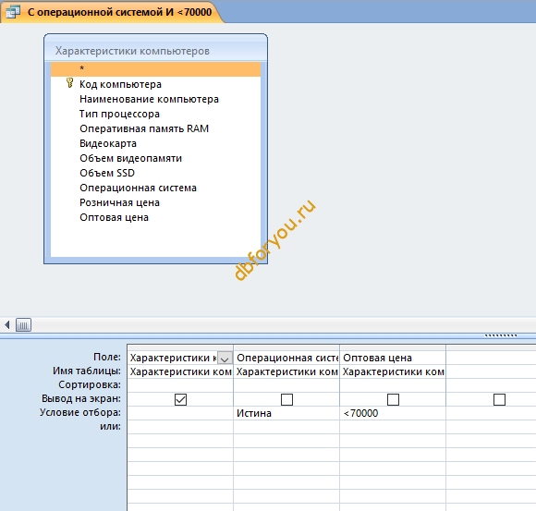Check Вывод на экран for Операционная система column
Image resolution: width=536 pixels, height=511 pixels.
286,399
